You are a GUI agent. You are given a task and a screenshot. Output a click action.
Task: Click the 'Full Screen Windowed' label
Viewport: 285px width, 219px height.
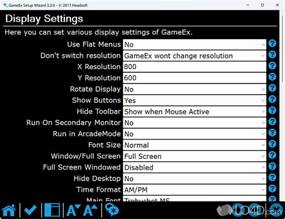[x=82, y=167]
